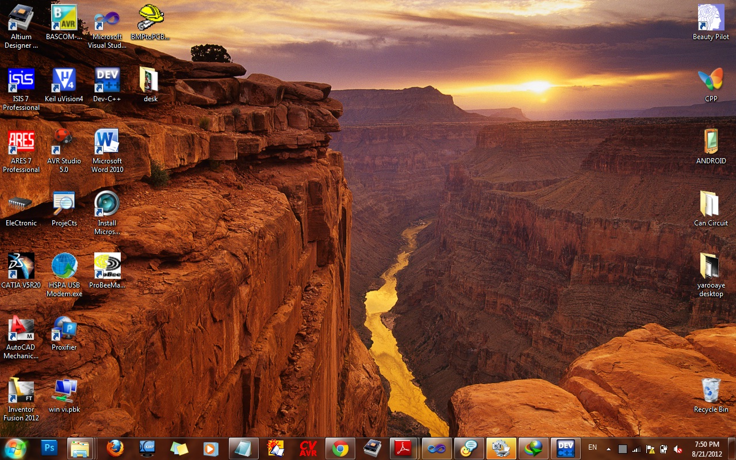Click the win vi.pbk desktop icon

pyautogui.click(x=64, y=396)
